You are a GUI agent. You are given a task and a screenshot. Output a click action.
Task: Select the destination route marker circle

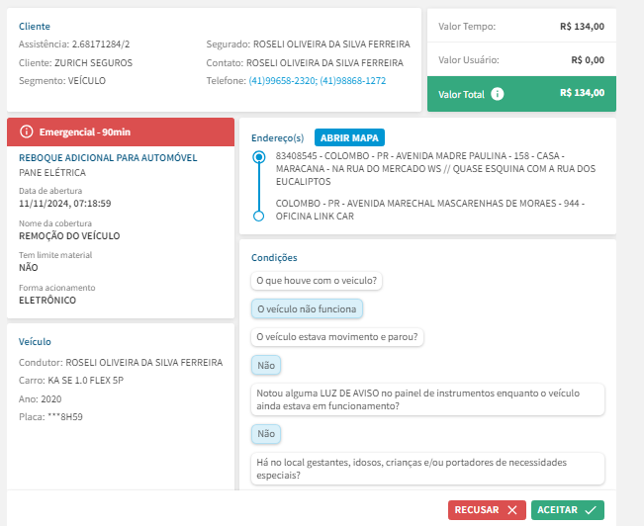click(x=259, y=215)
